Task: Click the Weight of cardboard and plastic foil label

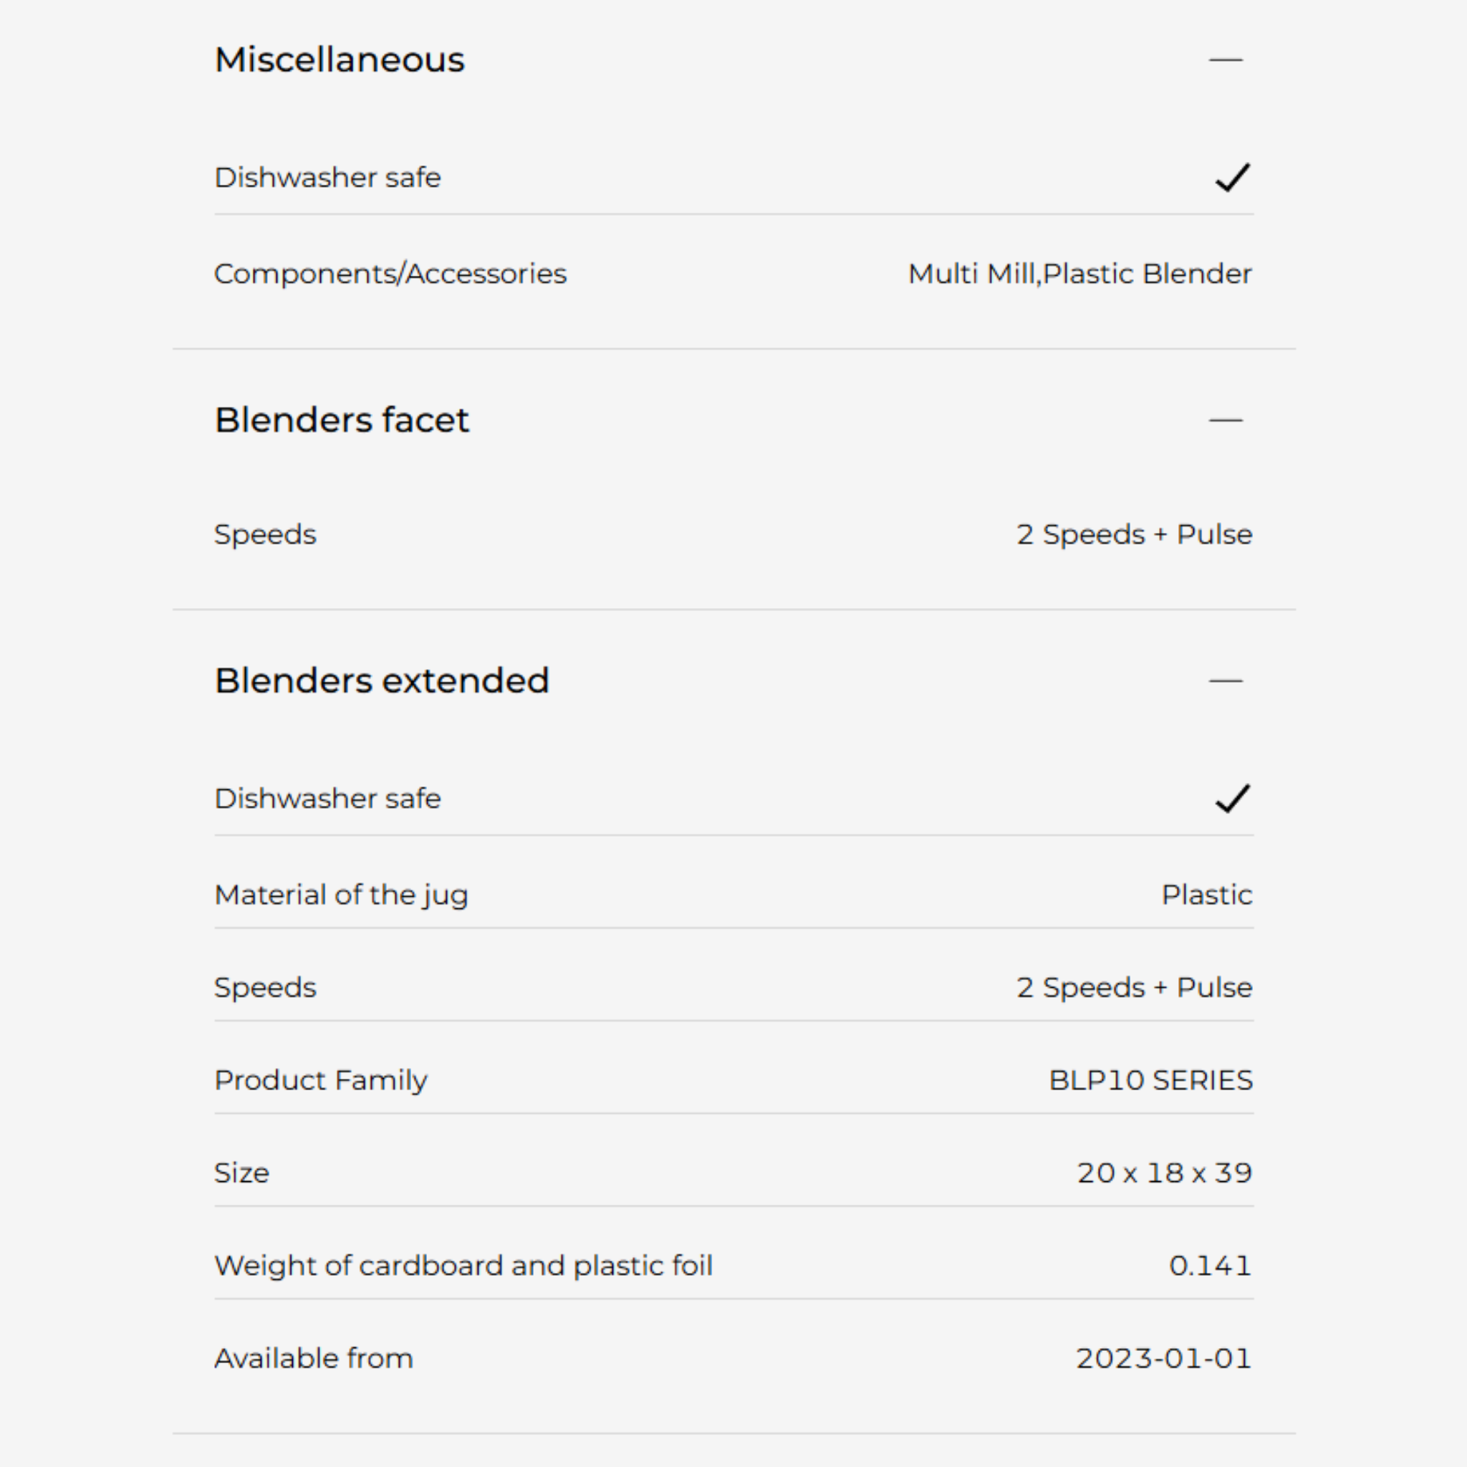Action: pos(463,1266)
